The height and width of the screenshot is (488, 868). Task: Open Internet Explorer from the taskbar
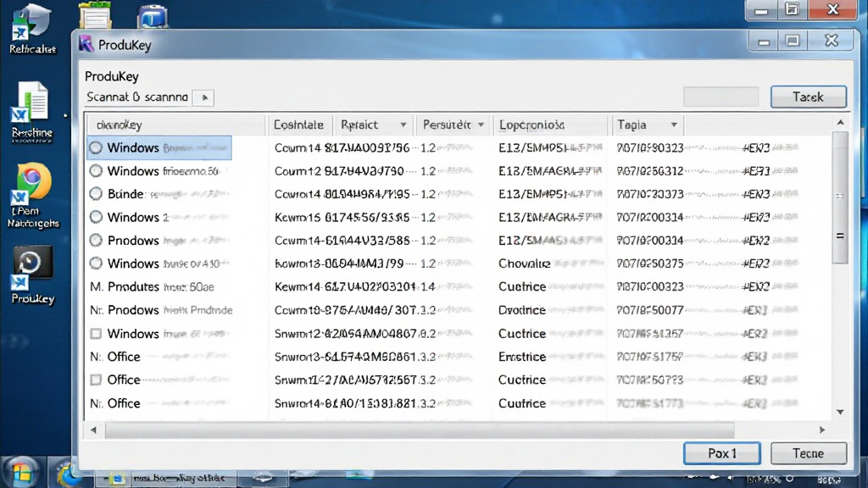[68, 474]
